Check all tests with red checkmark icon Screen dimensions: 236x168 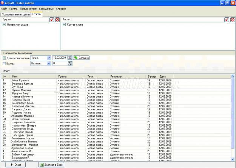pos(227,20)
